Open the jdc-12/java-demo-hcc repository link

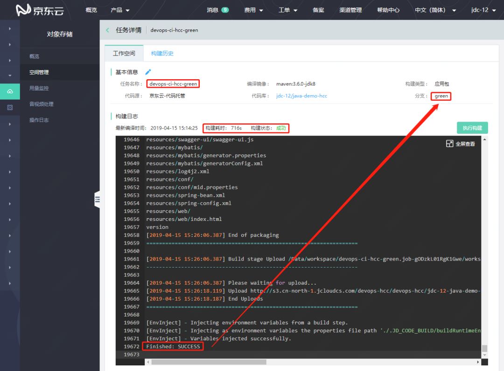coord(301,96)
